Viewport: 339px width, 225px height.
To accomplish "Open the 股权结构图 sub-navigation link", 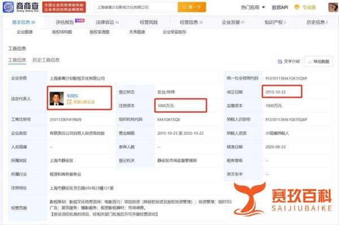I will [62, 32].
